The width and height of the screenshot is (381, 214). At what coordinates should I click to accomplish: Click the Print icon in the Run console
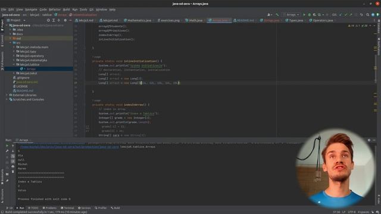pyautogui.click(x=13, y=166)
